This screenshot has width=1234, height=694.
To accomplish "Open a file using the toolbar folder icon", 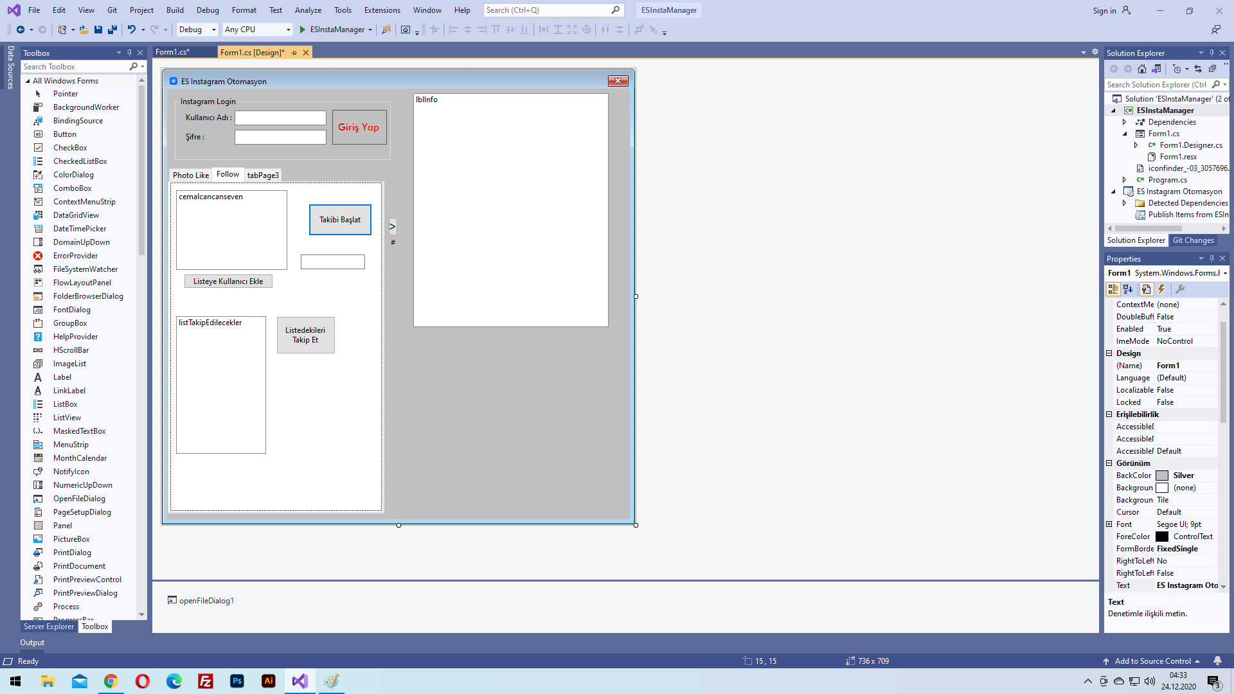I will click(84, 30).
